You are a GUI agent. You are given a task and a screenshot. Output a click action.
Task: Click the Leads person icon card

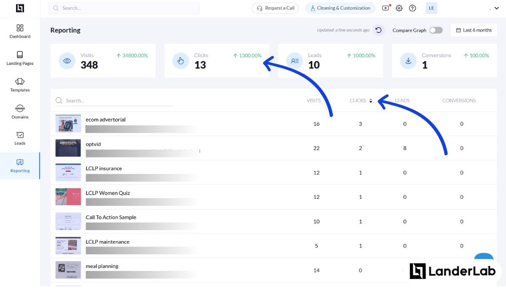[x=294, y=61]
